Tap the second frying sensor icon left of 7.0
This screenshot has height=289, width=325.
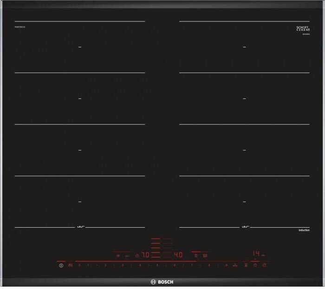tap(127, 256)
